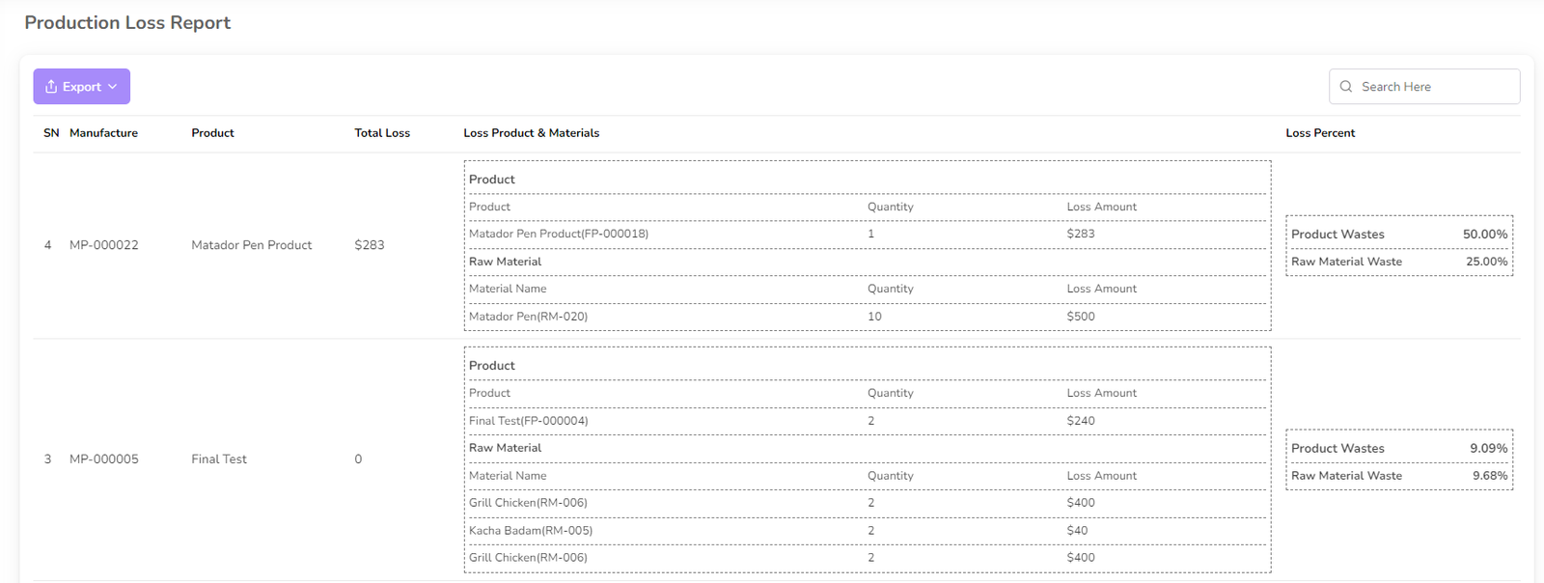Click the 50.00% Product Wastes entry
1544x583 pixels.
(x=1484, y=235)
